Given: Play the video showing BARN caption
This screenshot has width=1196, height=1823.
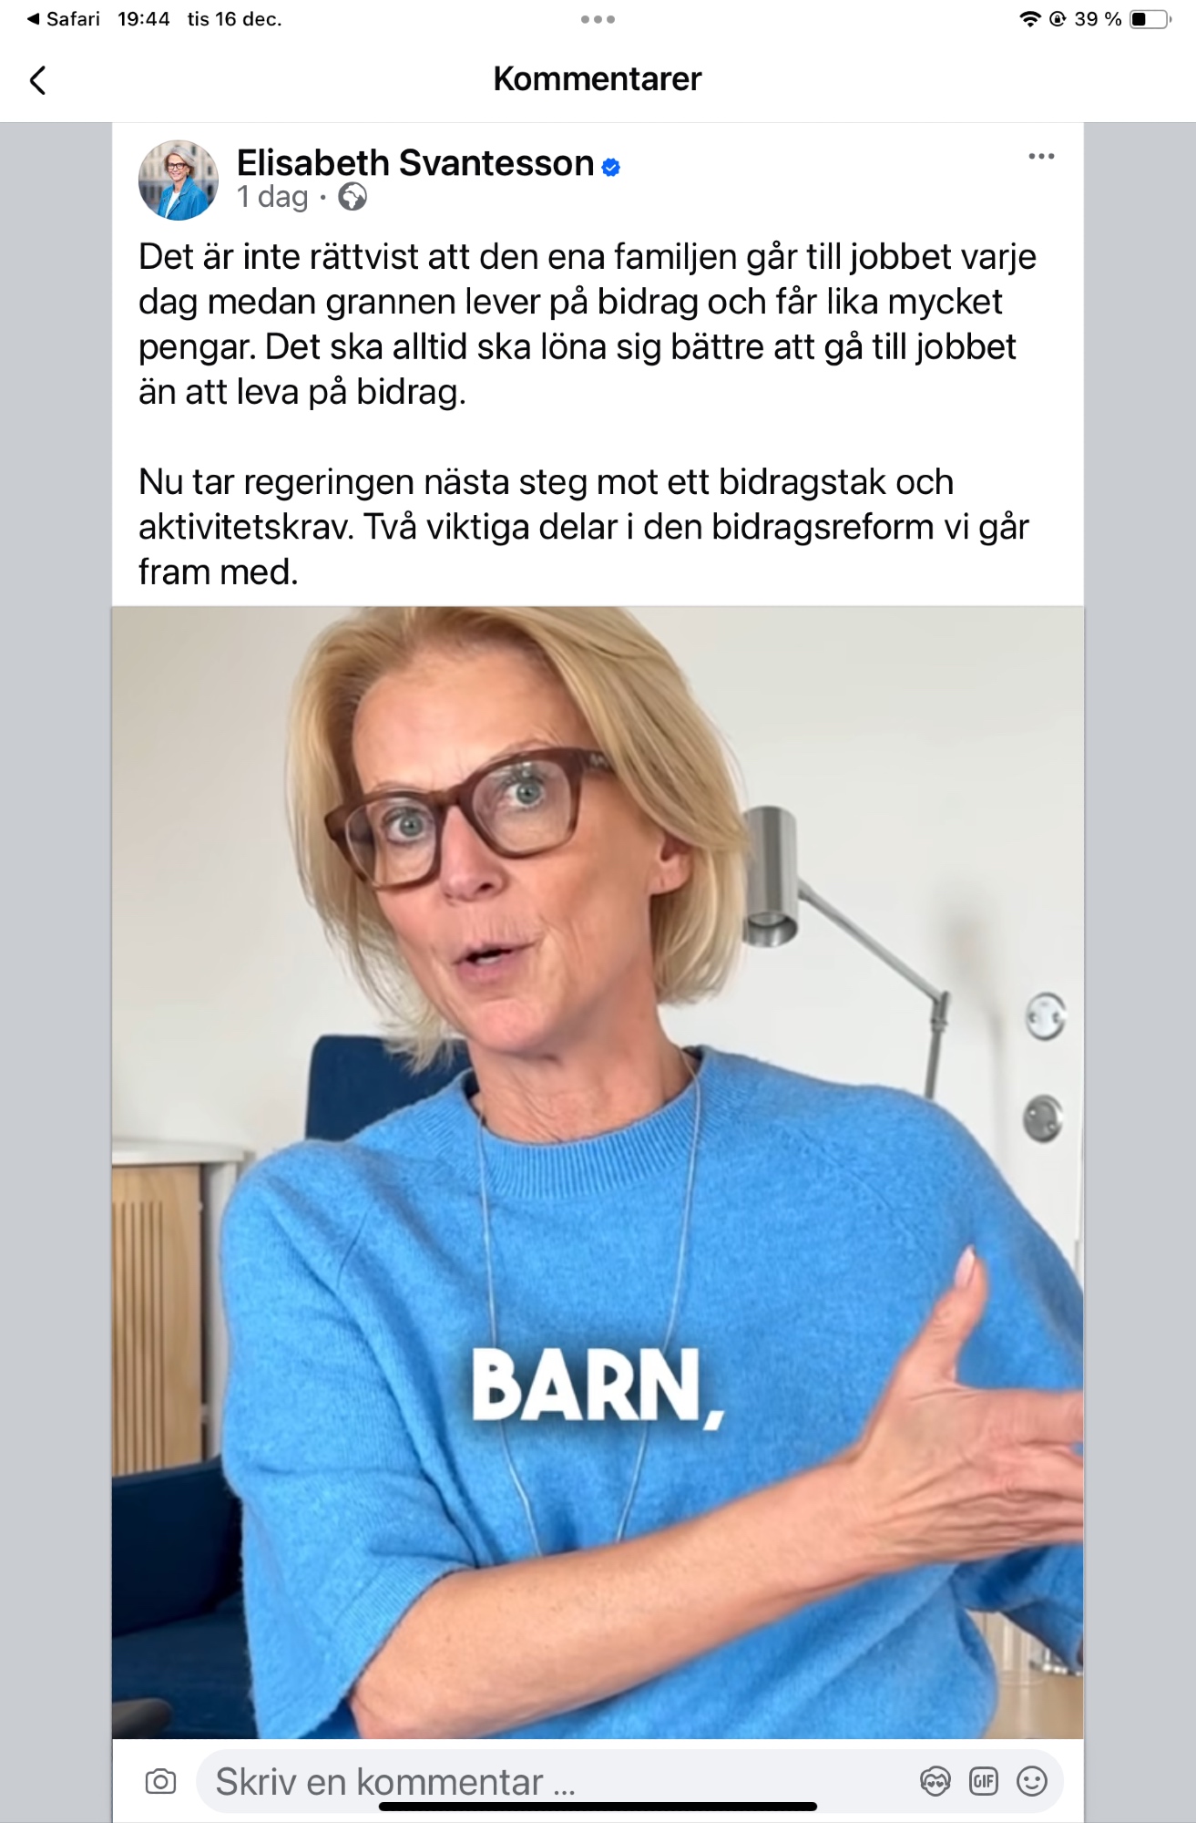Looking at the screenshot, I should point(598,1172).
